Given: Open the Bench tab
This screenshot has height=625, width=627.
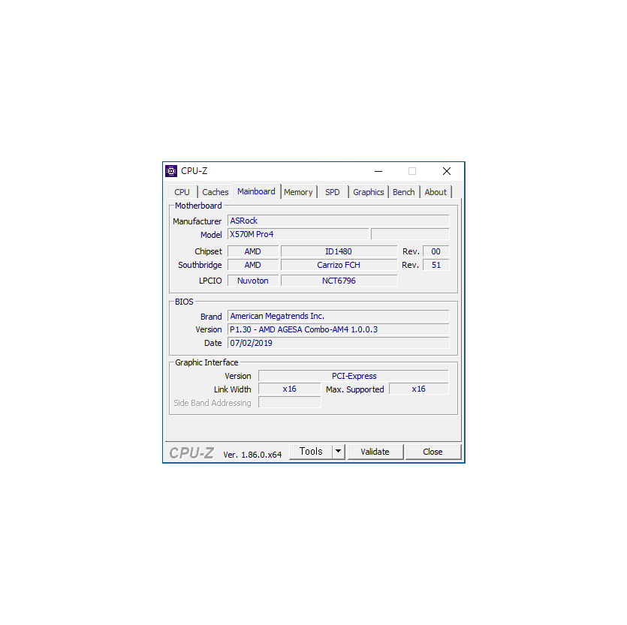Looking at the screenshot, I should pos(404,192).
